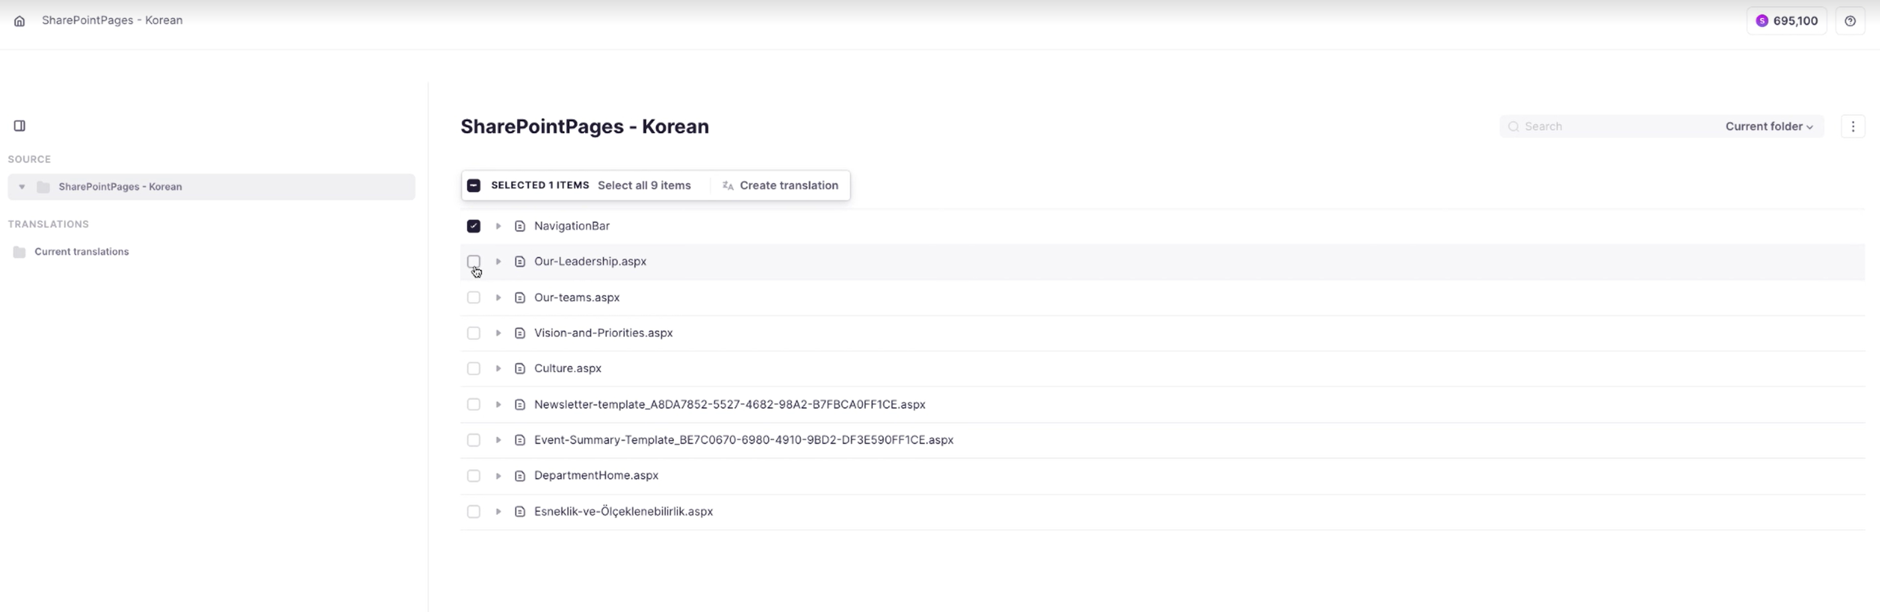Click the Esneklik-ve-Ölçeklenebilirlik.aspx file icon

pos(520,511)
